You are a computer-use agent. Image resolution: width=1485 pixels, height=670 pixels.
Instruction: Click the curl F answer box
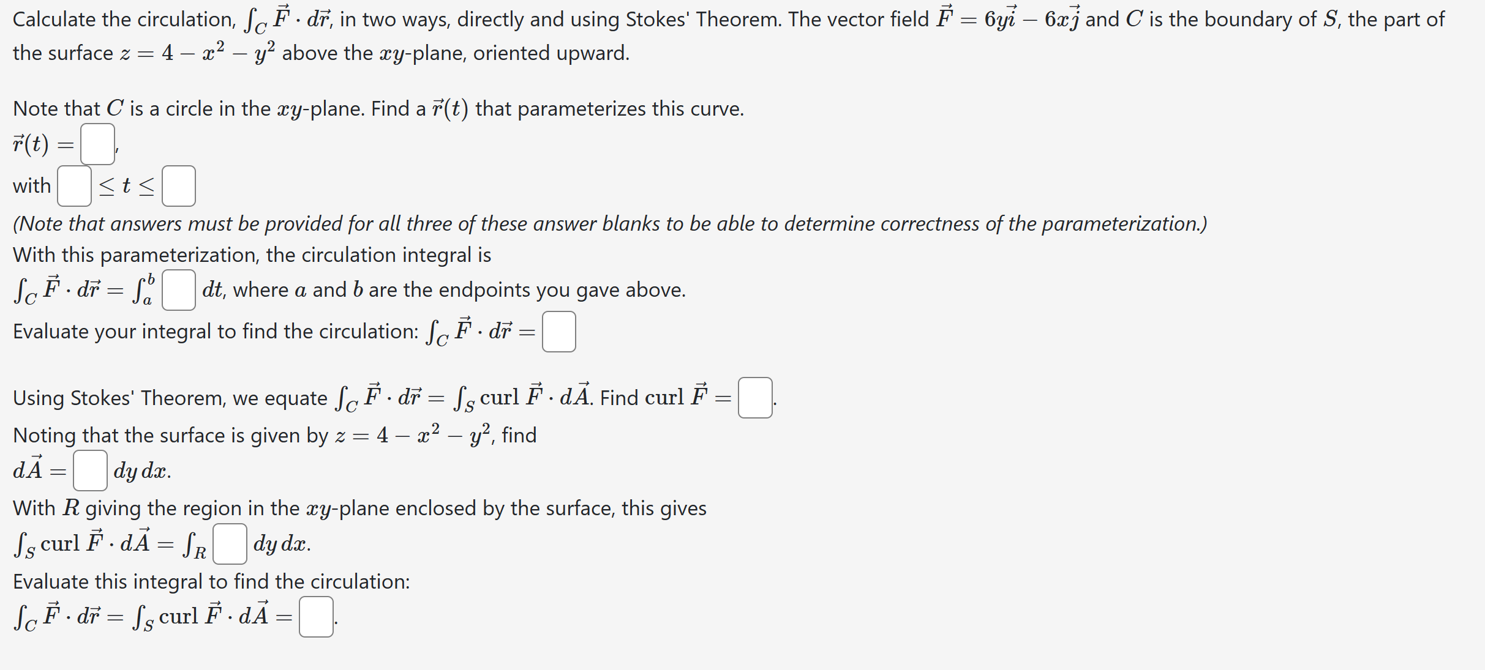pyautogui.click(x=754, y=398)
